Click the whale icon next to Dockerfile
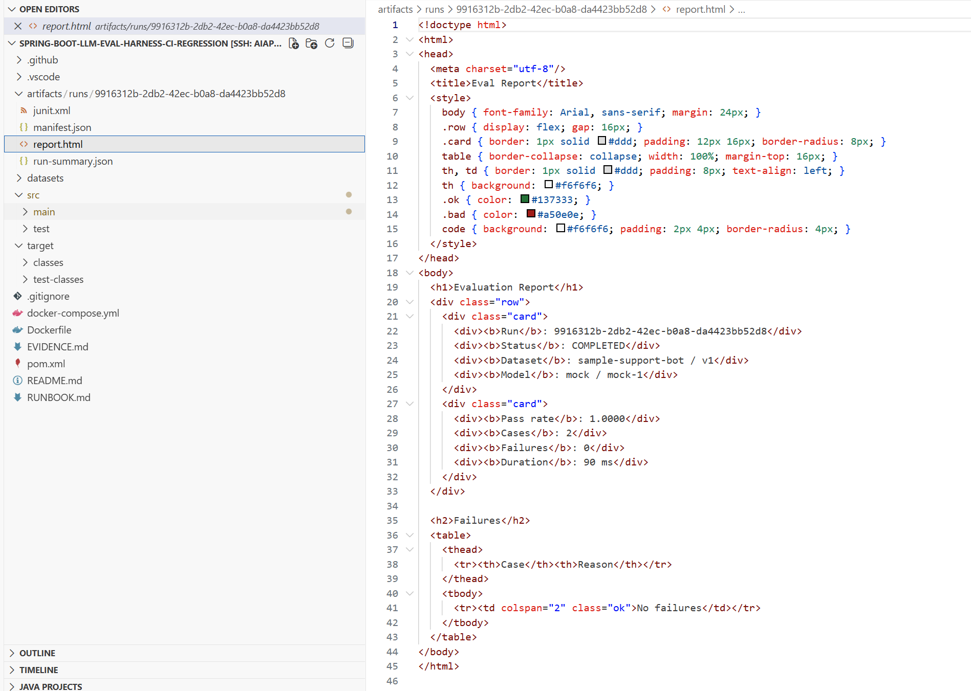The image size is (971, 691). [x=17, y=330]
